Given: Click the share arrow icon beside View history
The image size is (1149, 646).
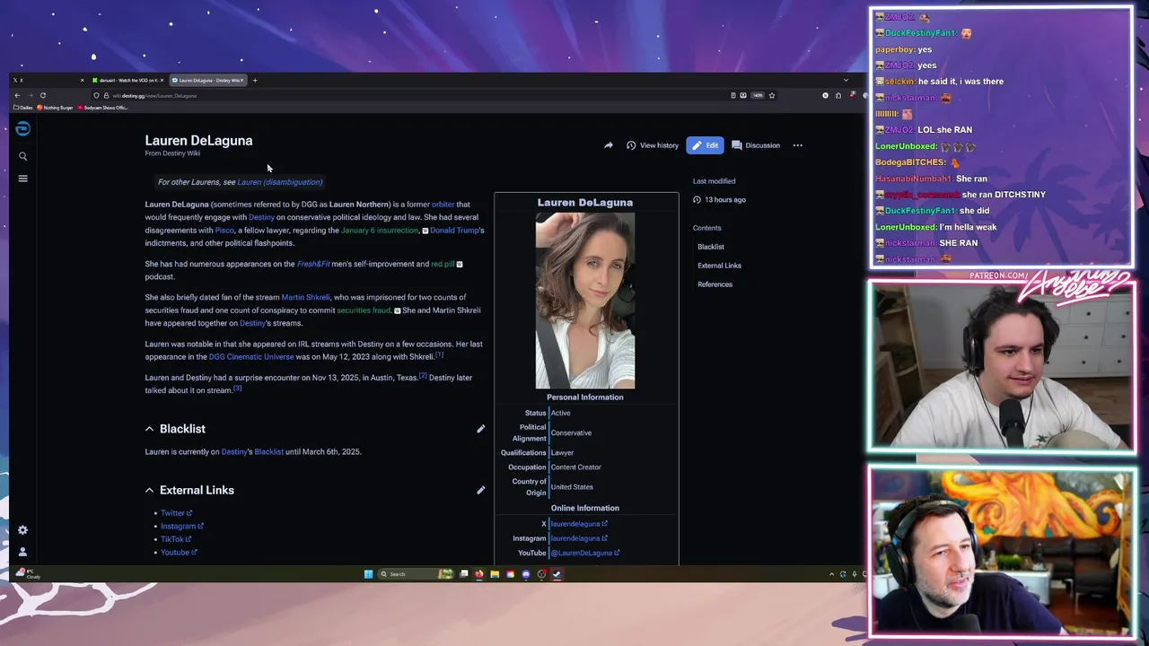Looking at the screenshot, I should (609, 145).
